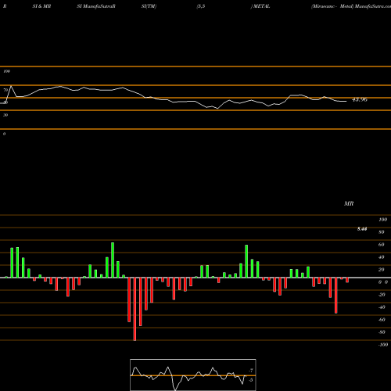This screenshot has height=391, width=391.
Task: Click the 80 label on the MR axis
Action: 382,232
